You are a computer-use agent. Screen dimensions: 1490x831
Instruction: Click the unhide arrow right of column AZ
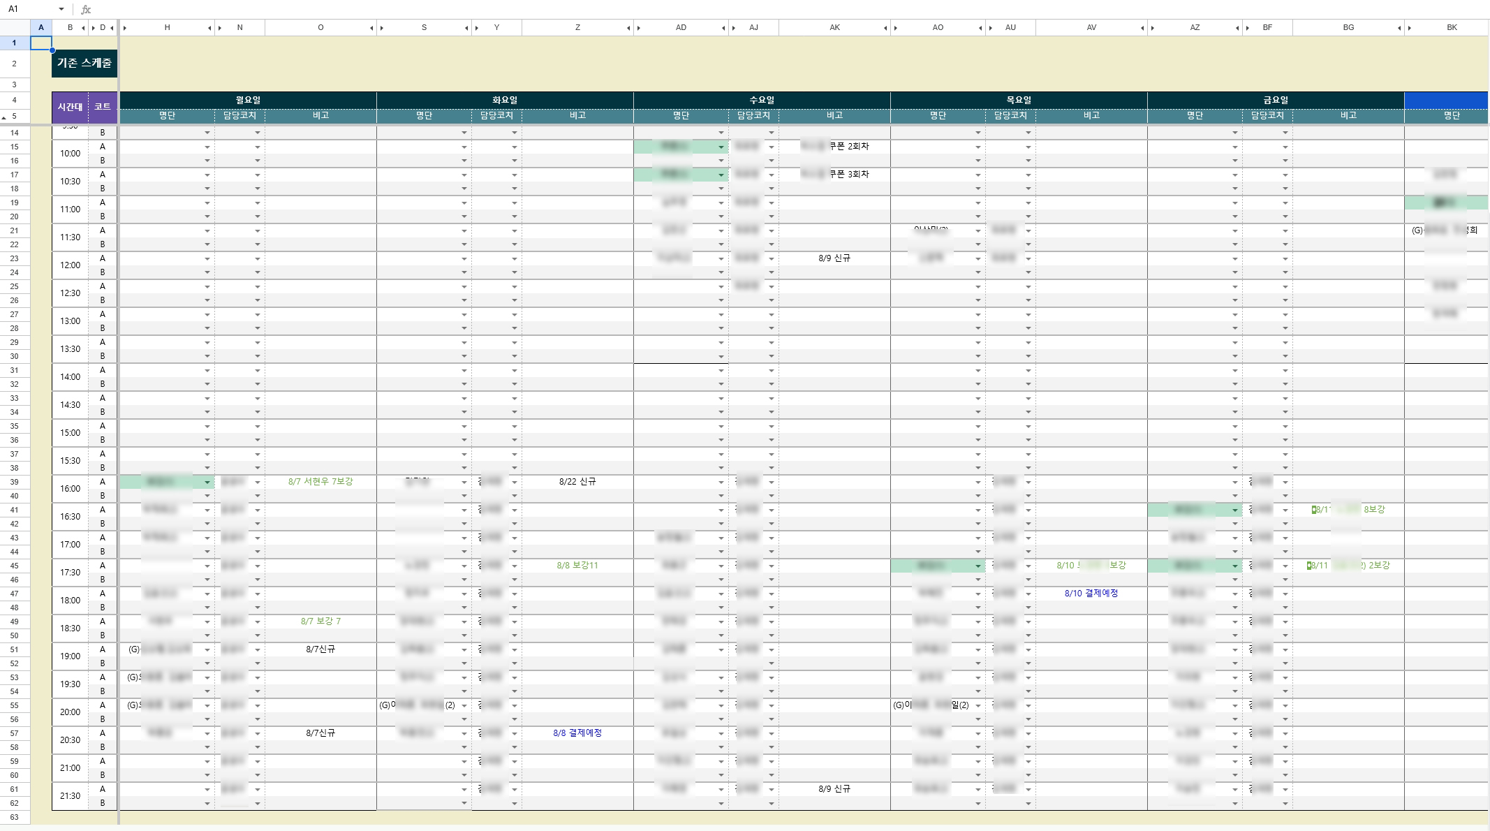[x=1237, y=28]
